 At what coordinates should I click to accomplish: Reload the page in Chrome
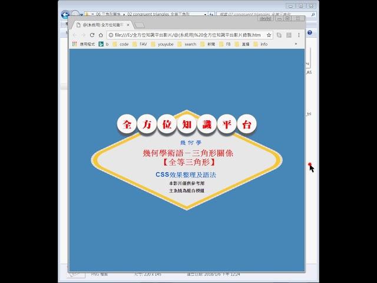pyautogui.click(x=92, y=35)
